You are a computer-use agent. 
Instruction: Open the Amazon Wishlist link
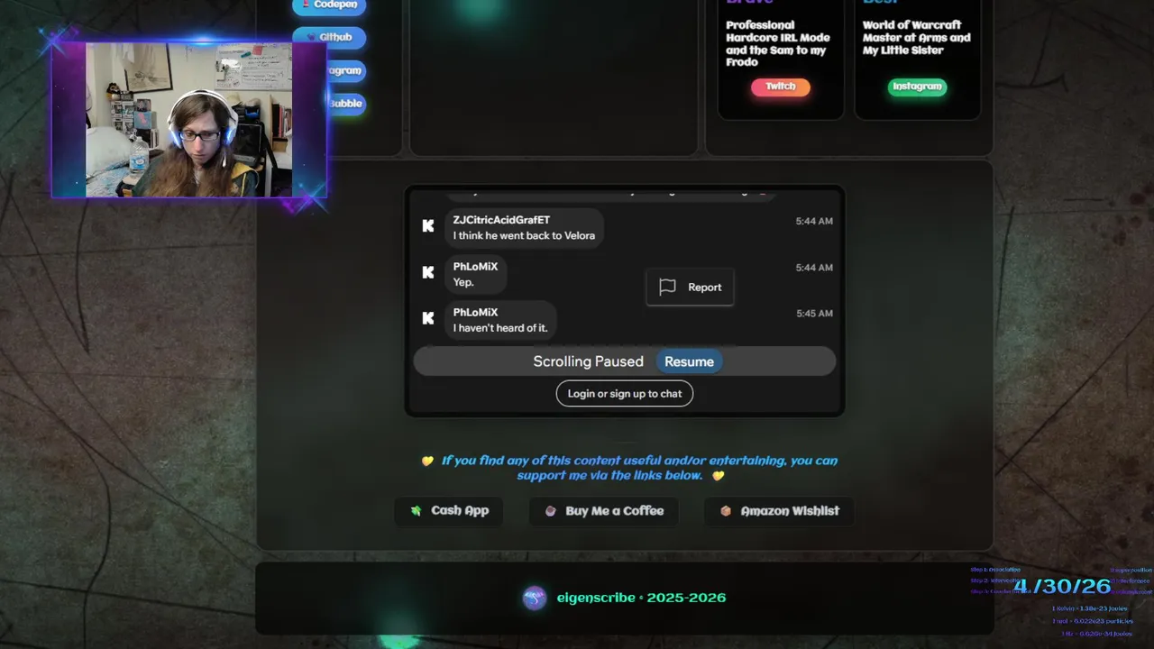[779, 511]
